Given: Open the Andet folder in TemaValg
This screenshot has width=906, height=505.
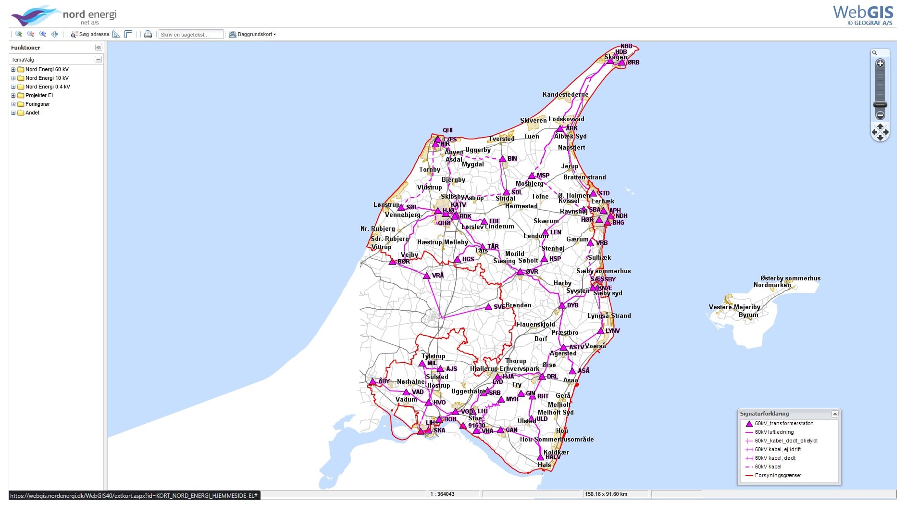Looking at the screenshot, I should [x=32, y=113].
